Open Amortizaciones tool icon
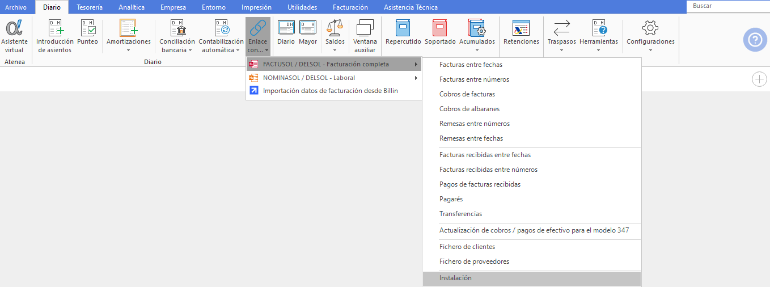The height and width of the screenshot is (287, 770). tap(129, 27)
